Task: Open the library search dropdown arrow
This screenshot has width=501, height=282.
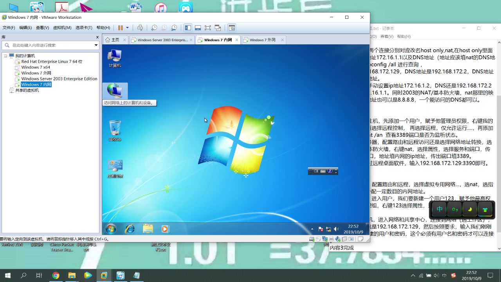Action: click(96, 45)
